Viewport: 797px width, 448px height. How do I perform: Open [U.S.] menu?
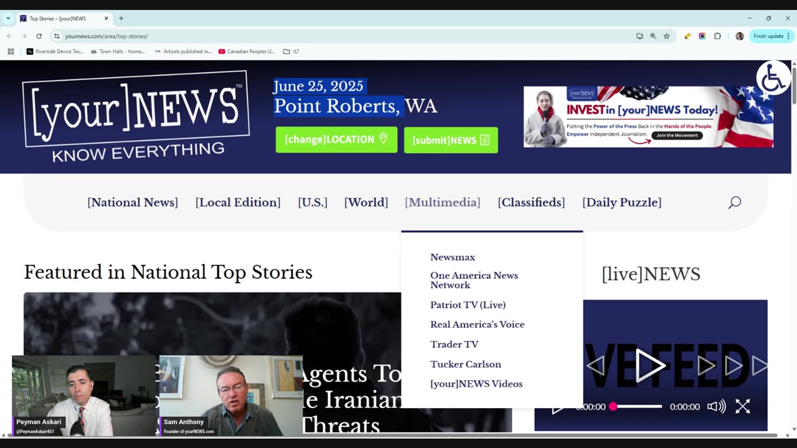click(x=313, y=202)
